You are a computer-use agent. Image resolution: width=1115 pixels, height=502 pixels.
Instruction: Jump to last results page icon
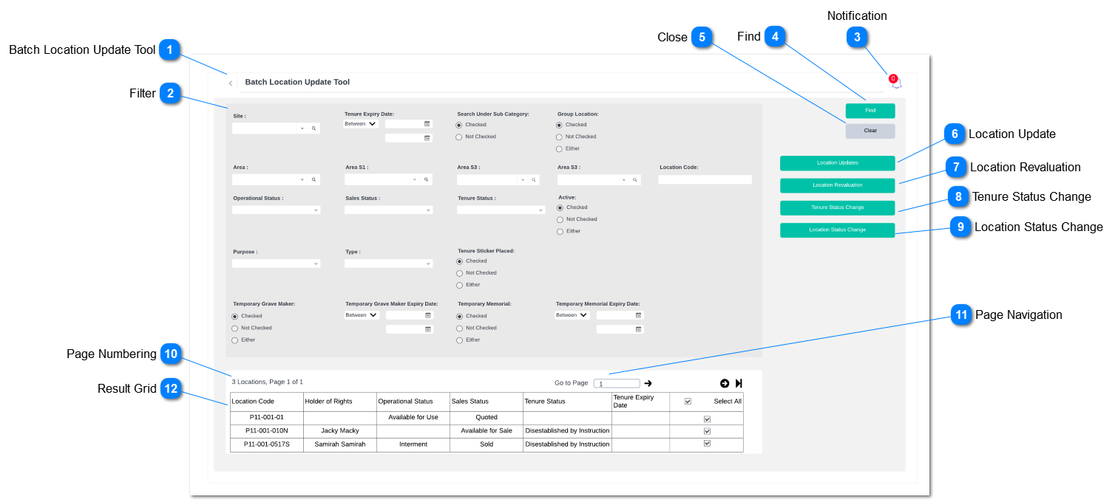(739, 383)
